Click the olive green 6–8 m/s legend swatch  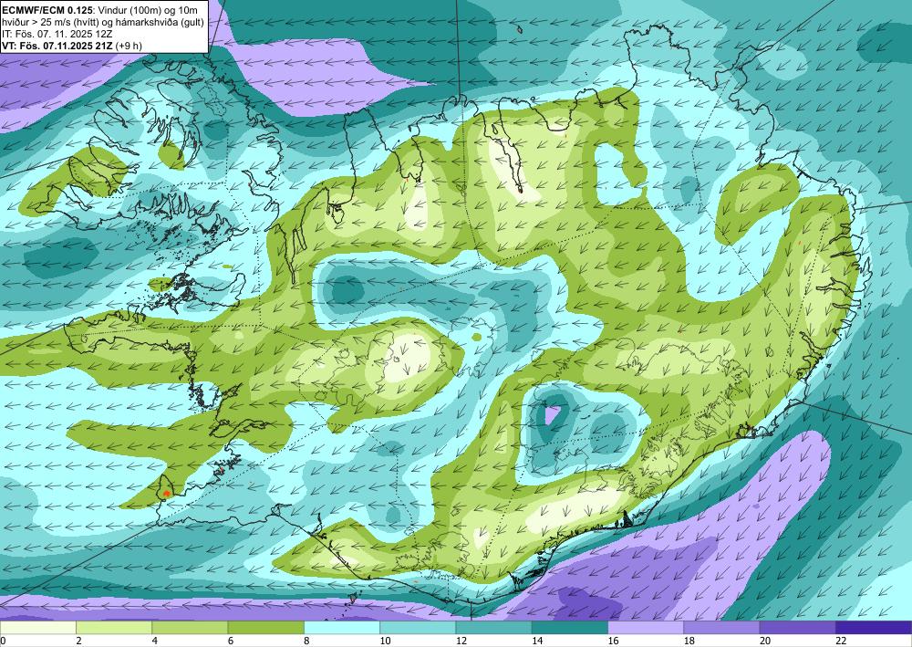[265, 628]
